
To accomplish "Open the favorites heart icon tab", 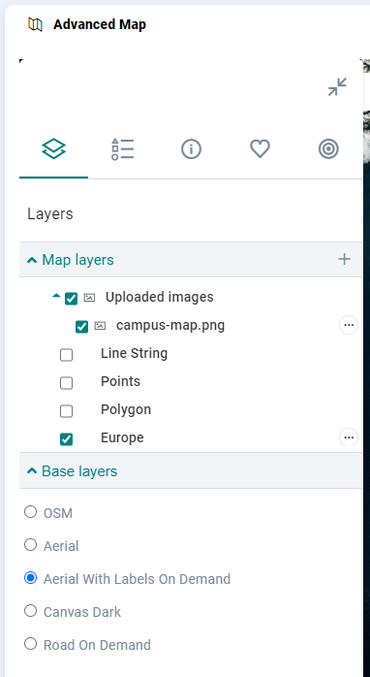I will (x=260, y=149).
